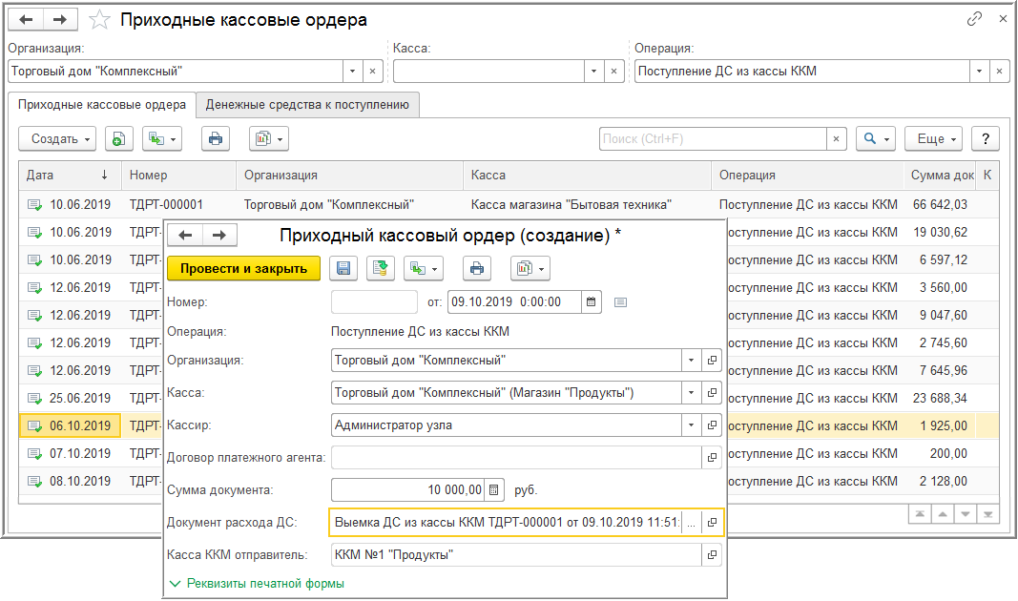Image resolution: width=1018 pixels, height=601 pixels.
Task: Click post document icon in order form
Action: [x=381, y=269]
